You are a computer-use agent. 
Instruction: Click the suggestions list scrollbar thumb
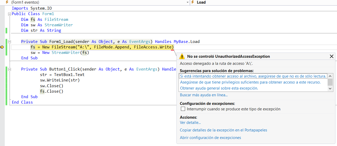click(330, 82)
